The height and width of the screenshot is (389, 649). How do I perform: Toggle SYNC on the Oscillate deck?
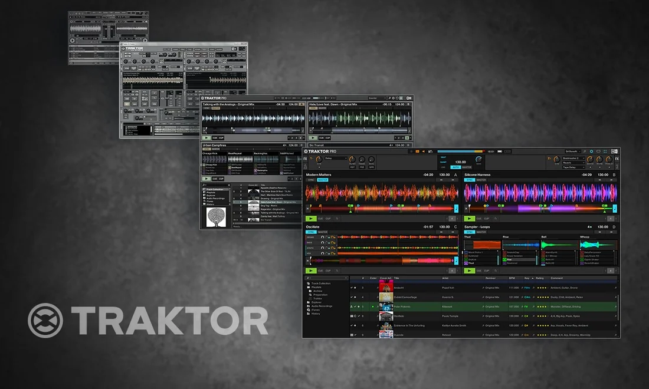(311, 232)
